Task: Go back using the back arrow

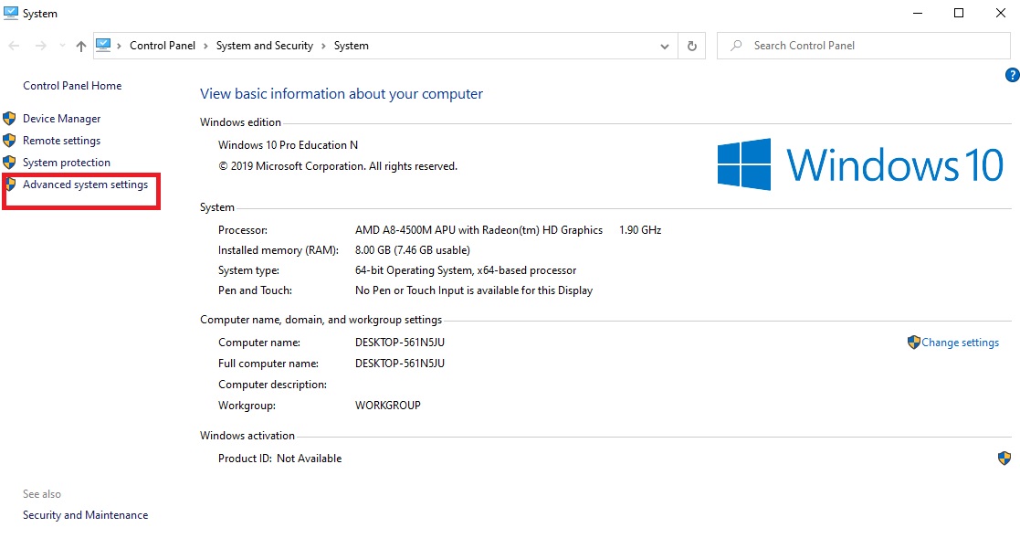Action: [14, 46]
